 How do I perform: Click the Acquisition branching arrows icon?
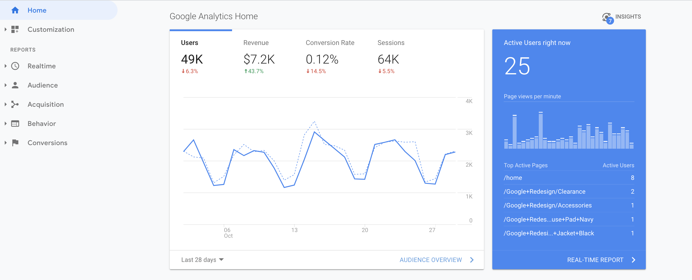[15, 104]
